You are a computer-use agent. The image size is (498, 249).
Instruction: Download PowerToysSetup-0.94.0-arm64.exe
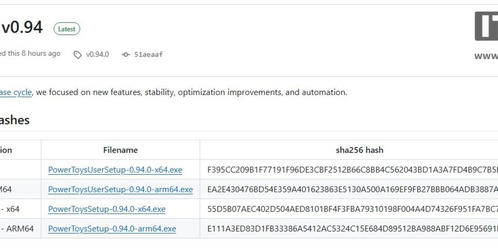point(112,229)
